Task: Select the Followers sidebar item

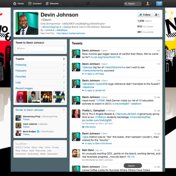Action: click(40, 71)
